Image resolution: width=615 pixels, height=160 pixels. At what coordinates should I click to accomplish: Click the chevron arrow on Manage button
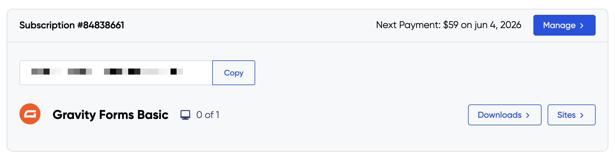coord(582,26)
